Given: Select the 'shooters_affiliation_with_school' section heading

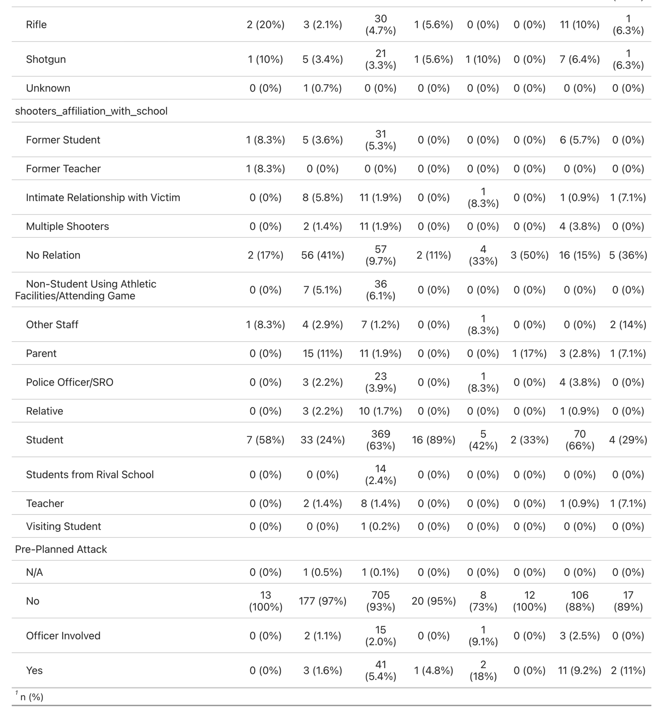Looking at the screenshot, I should (x=91, y=111).
